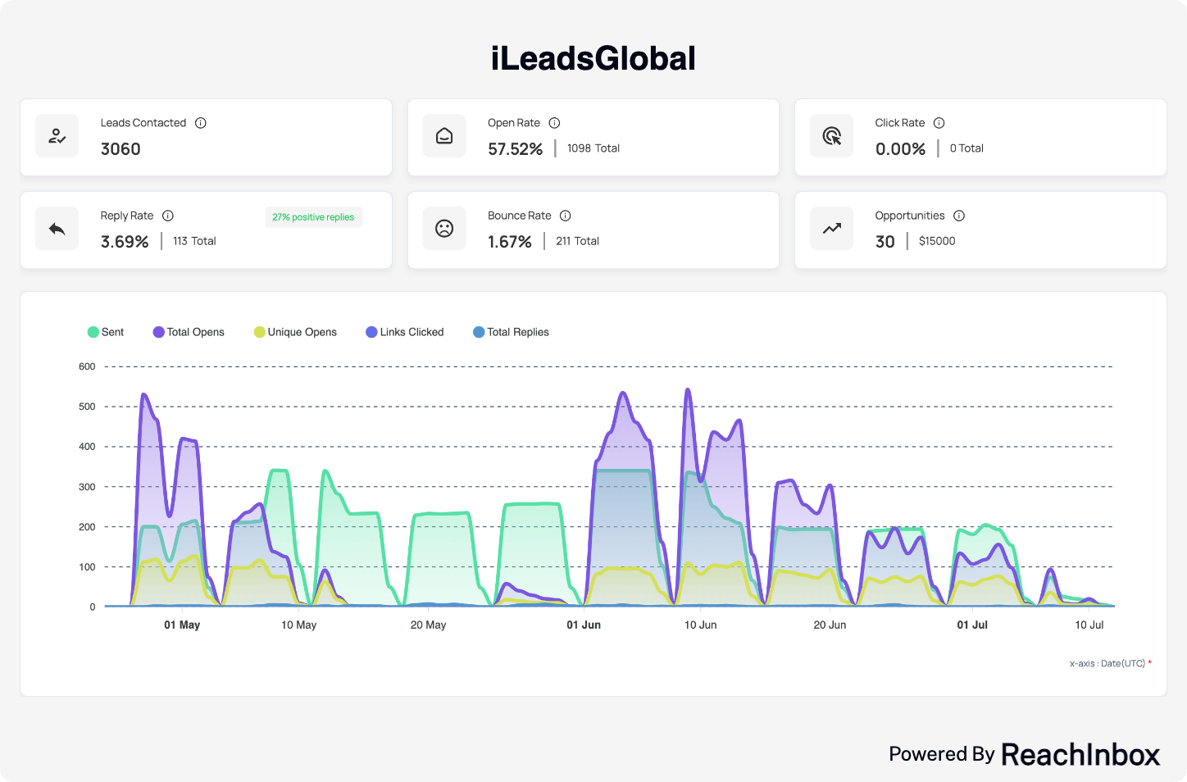Open the info tooltip beside Leads Contacted
The image size is (1187, 782).
(x=201, y=123)
